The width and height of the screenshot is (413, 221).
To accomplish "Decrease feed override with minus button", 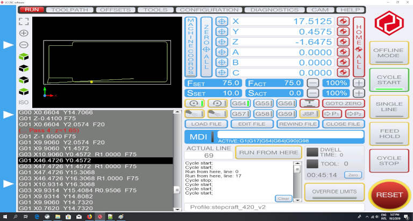I will point(313,83).
